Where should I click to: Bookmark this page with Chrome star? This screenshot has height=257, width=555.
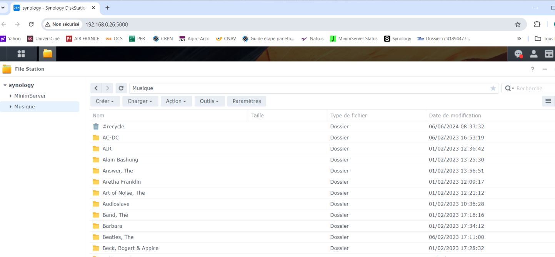(518, 25)
